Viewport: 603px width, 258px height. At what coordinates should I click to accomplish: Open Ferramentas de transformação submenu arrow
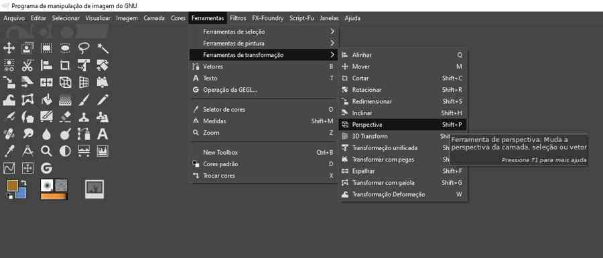(x=332, y=55)
